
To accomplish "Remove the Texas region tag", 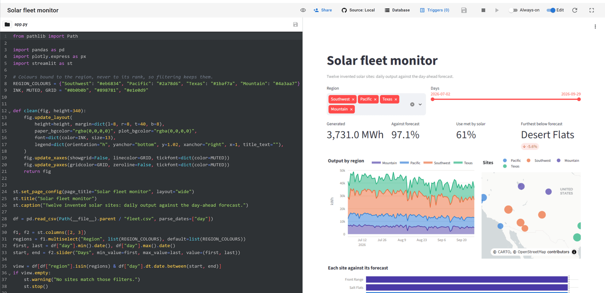I will point(395,99).
